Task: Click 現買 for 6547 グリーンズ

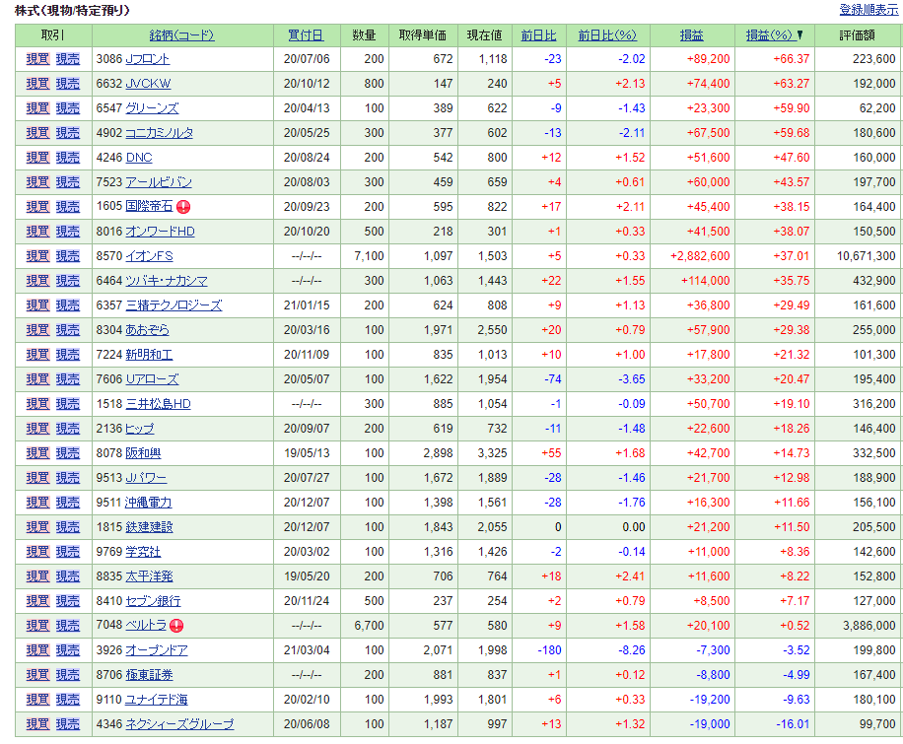Action: click(x=38, y=108)
